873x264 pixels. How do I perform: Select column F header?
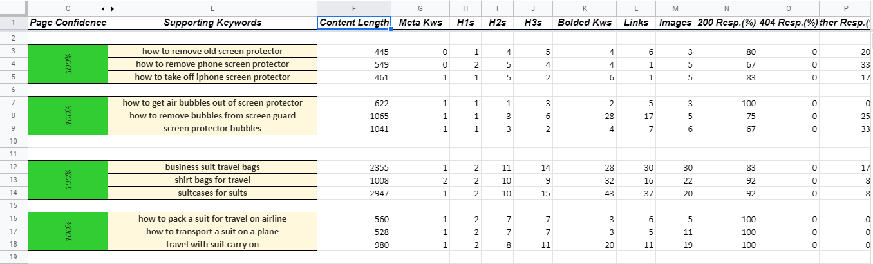pos(354,8)
